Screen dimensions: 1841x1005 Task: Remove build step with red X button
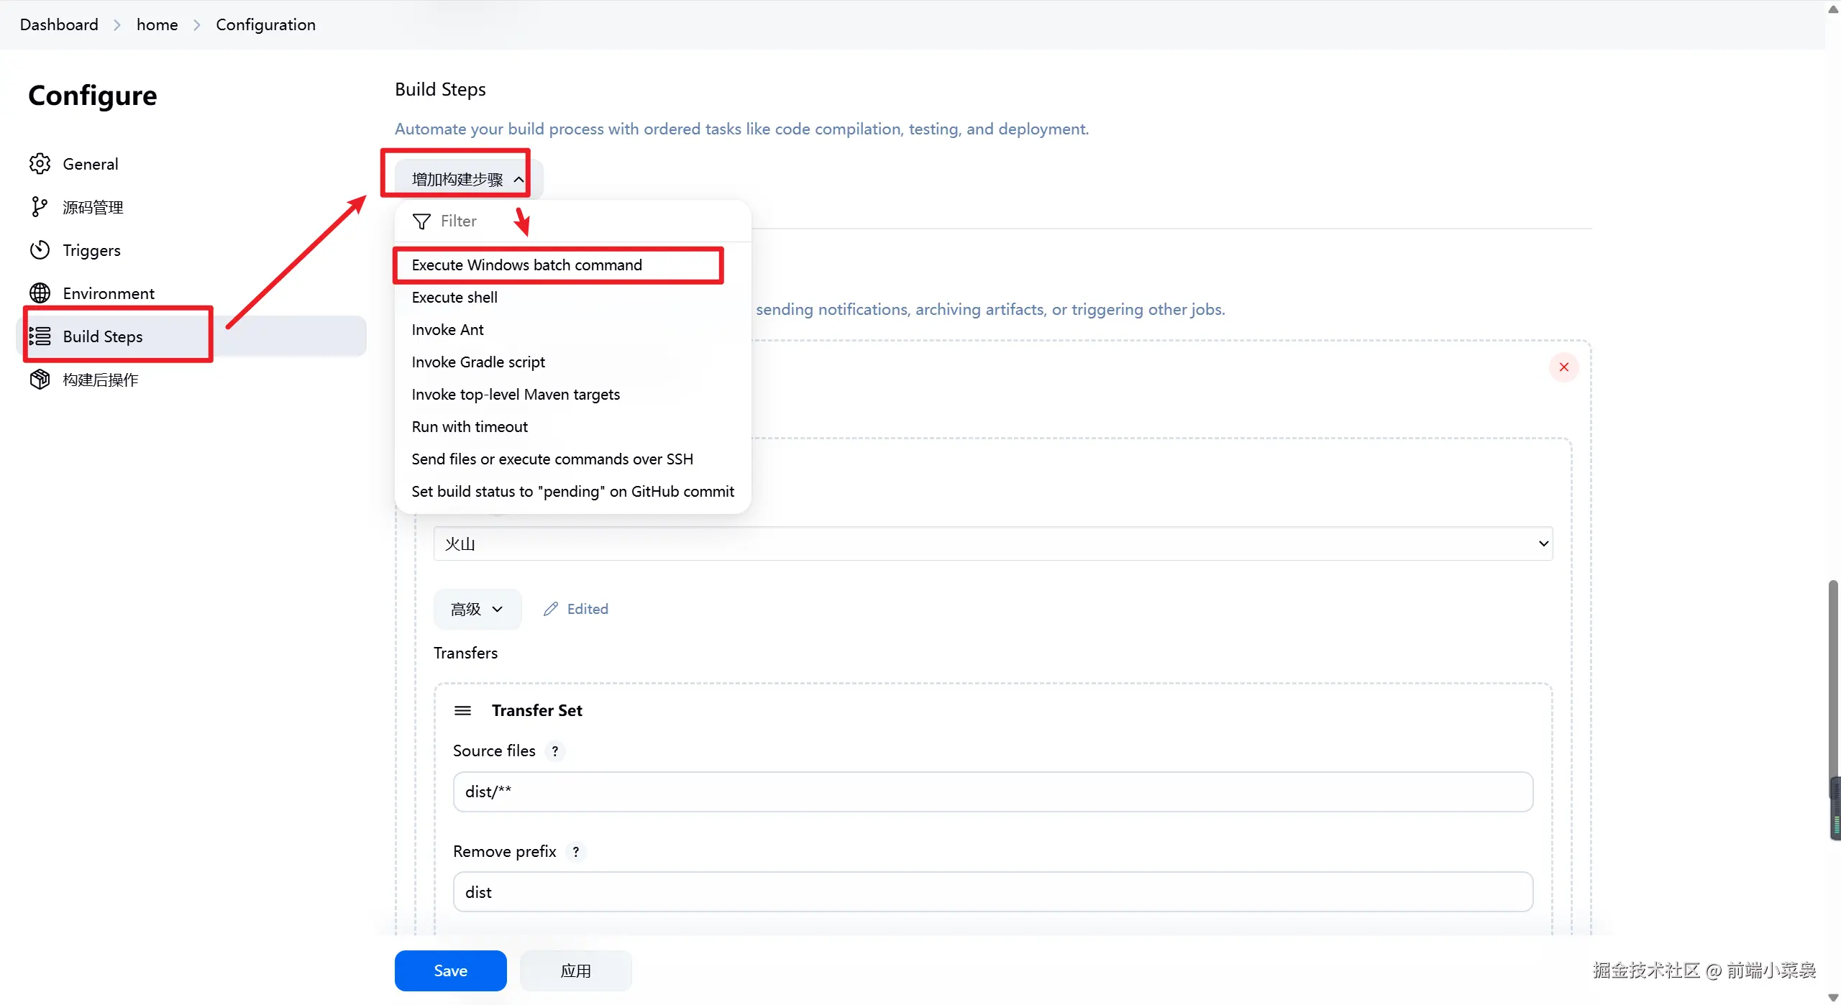[x=1563, y=367]
